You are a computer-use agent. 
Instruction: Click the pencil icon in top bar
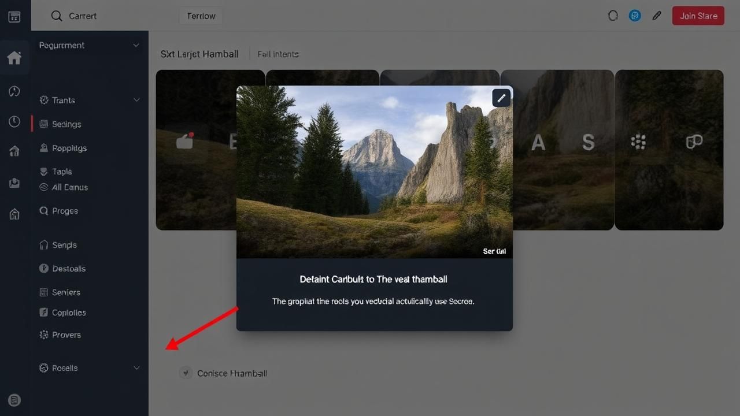(657, 16)
